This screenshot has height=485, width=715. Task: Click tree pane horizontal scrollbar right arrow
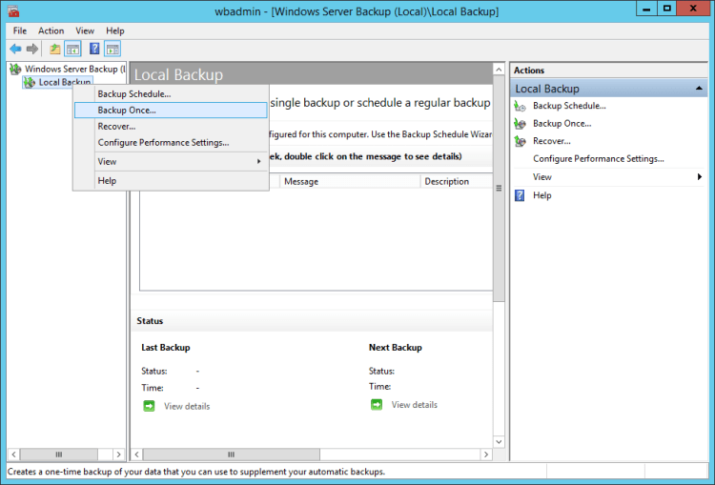(118, 455)
